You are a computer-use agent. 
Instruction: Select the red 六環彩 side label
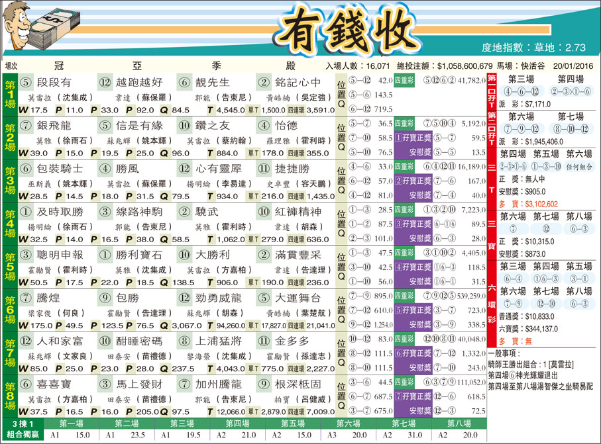492,302
